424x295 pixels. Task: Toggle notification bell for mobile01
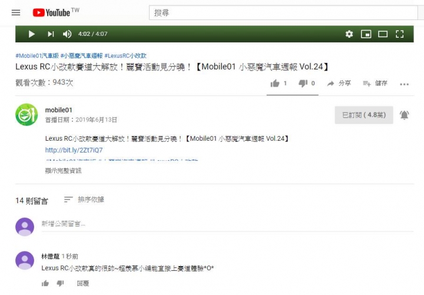404,115
